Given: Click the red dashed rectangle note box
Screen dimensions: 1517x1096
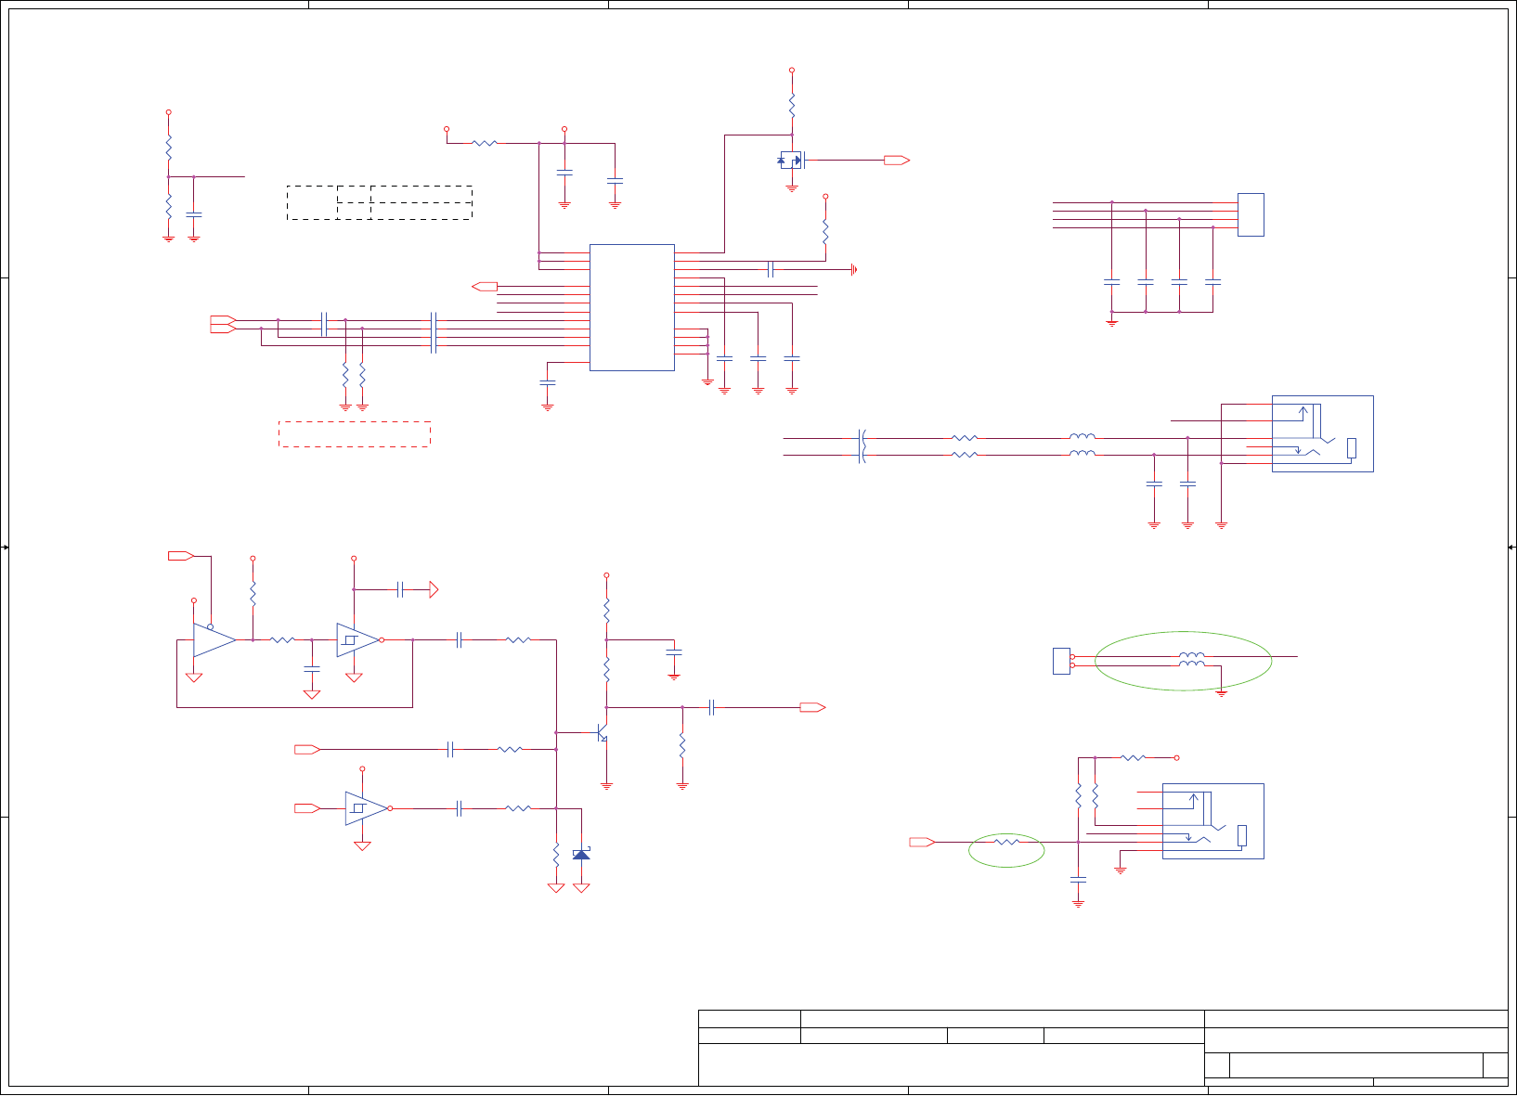Looking at the screenshot, I should (355, 434).
